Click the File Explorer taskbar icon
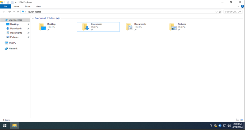Viewport: 245px width, 130px height. click(14, 126)
